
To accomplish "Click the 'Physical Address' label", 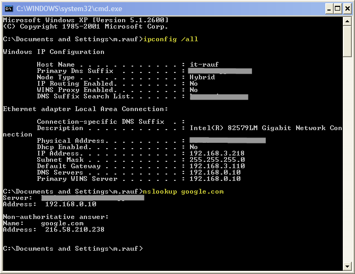I will [71, 141].
